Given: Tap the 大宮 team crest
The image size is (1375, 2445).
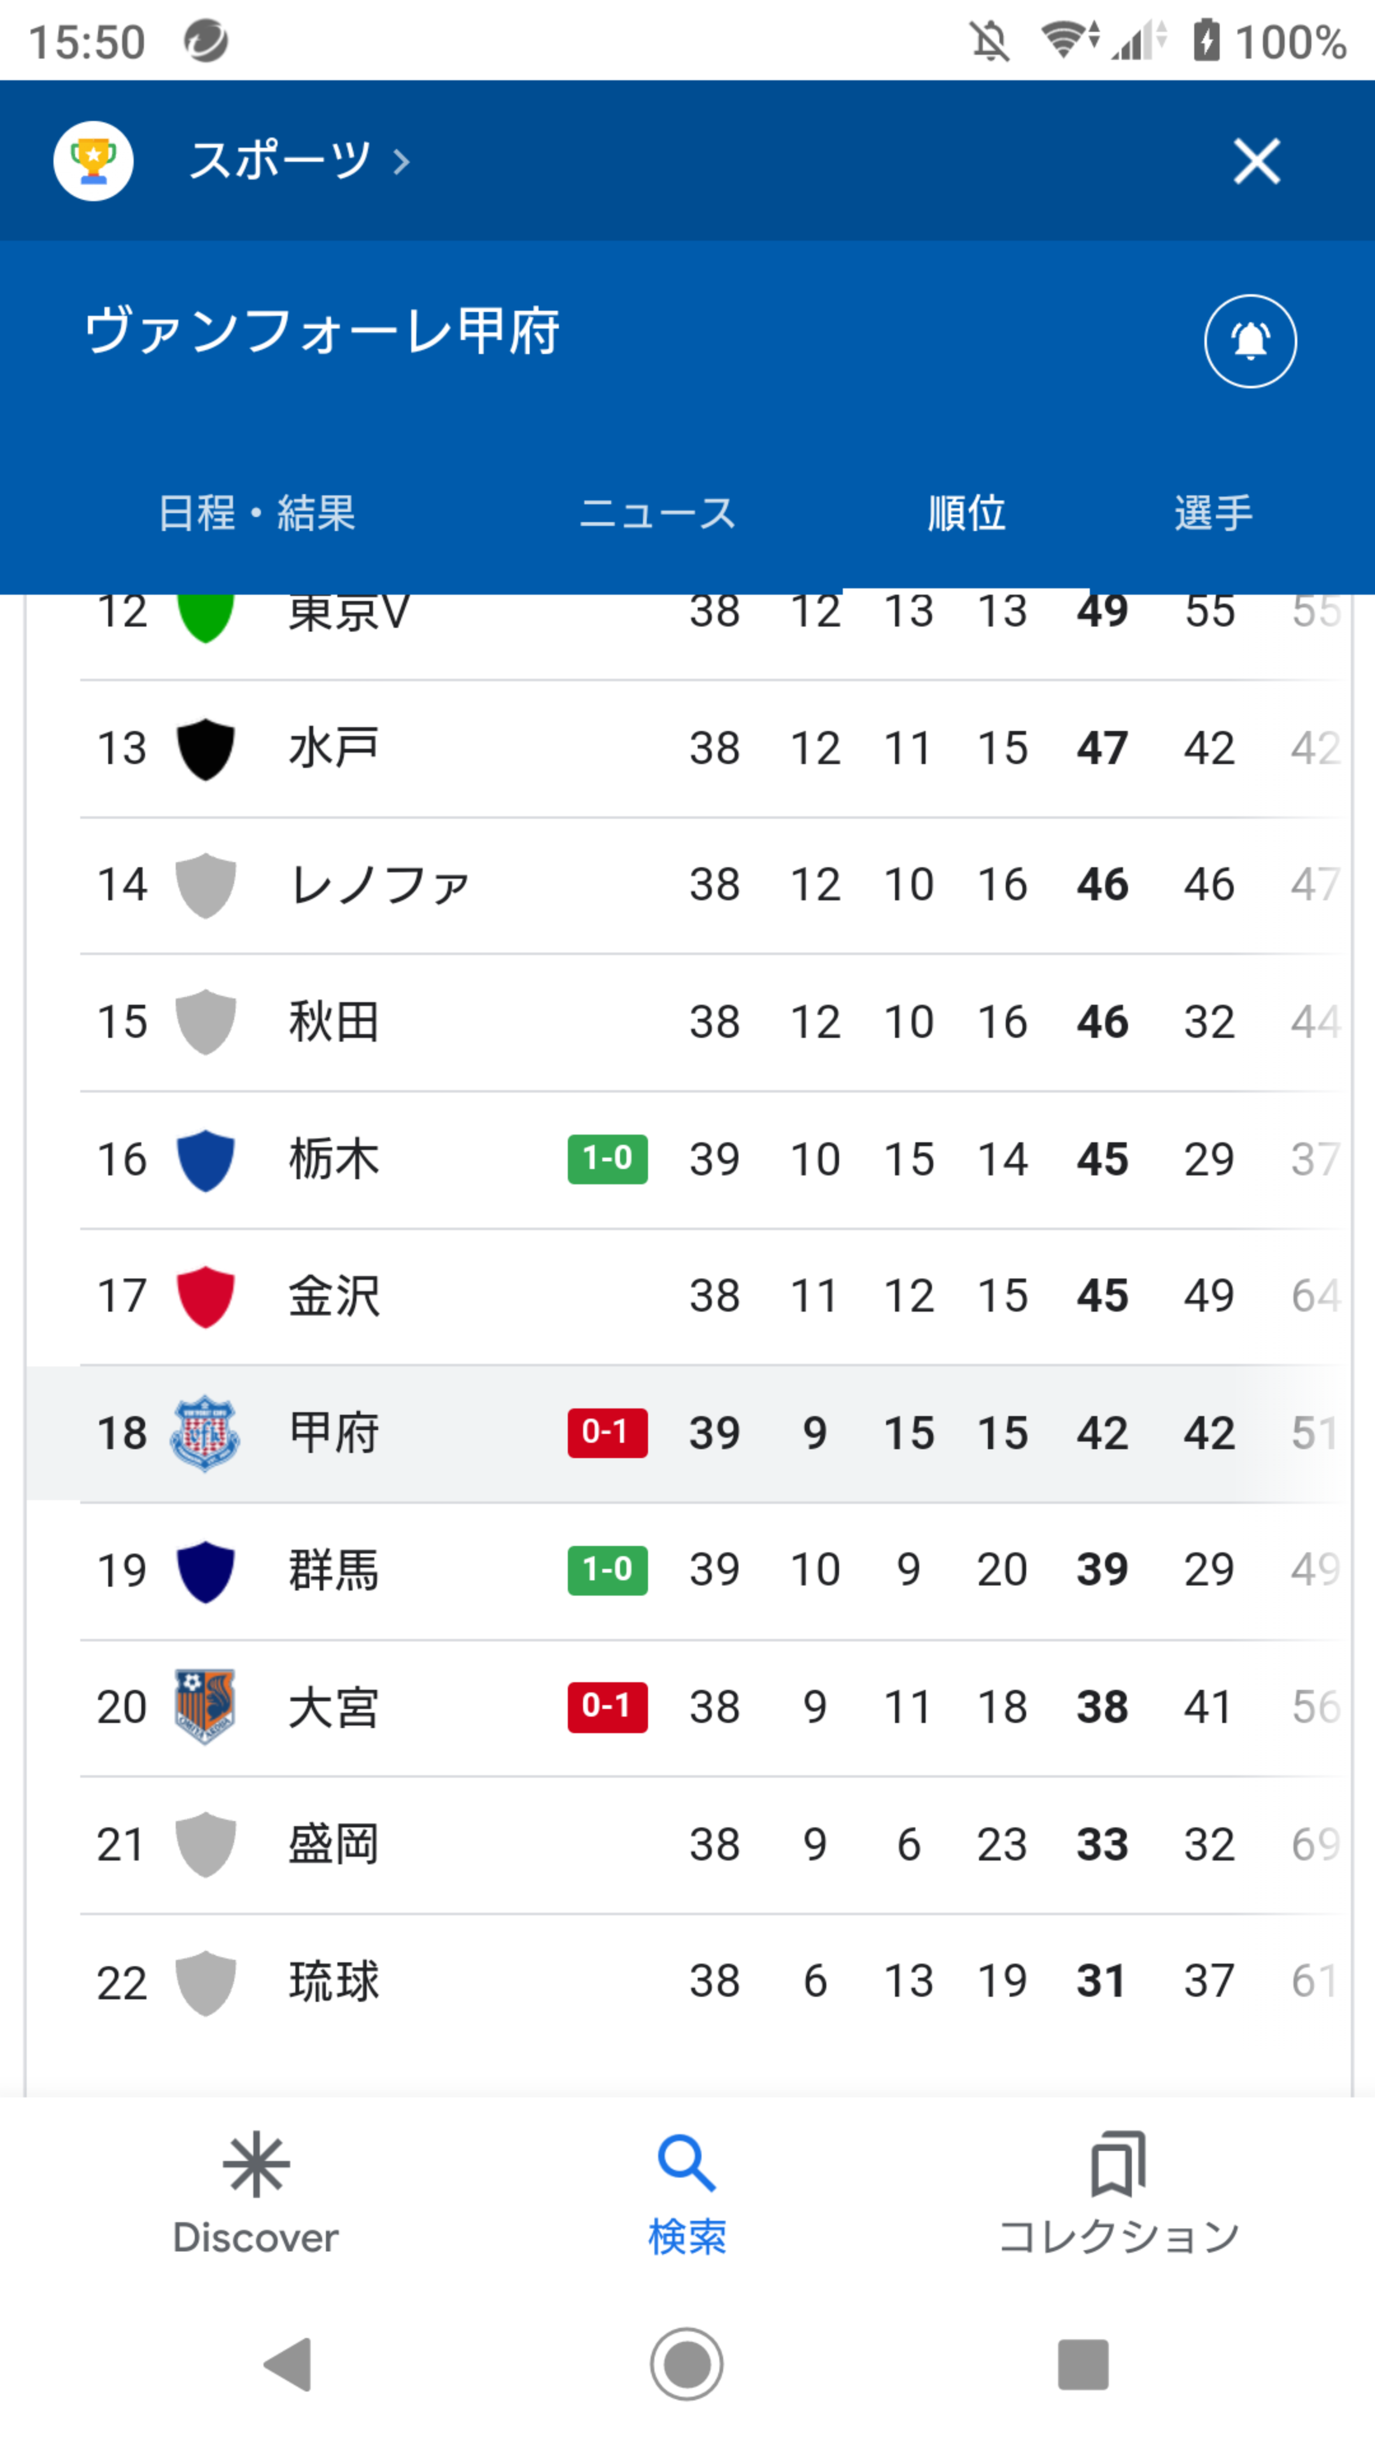Looking at the screenshot, I should [x=205, y=1706].
